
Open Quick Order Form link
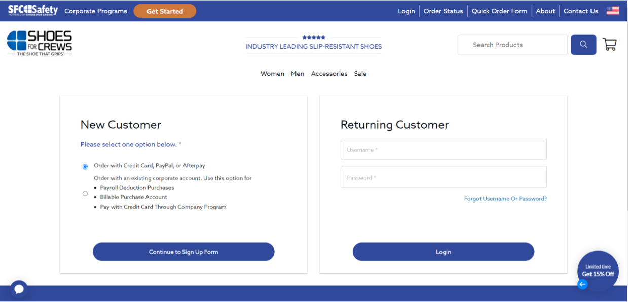point(499,11)
